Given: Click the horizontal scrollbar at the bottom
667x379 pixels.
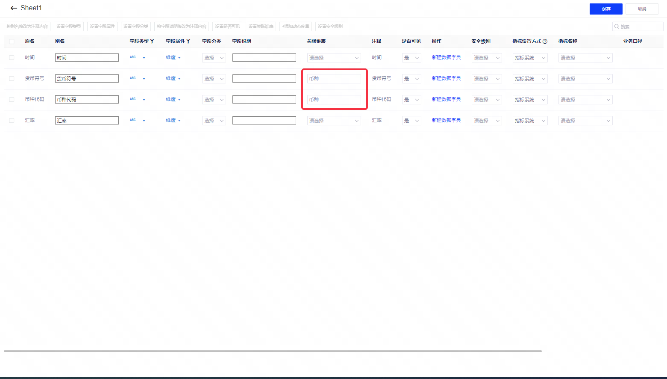Looking at the screenshot, I should coord(273,351).
